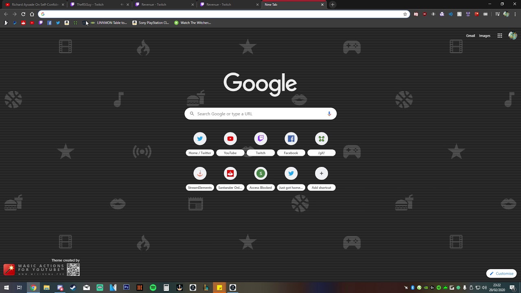Viewport: 521px width, 293px height.
Task: Click the Customise button
Action: (501, 273)
